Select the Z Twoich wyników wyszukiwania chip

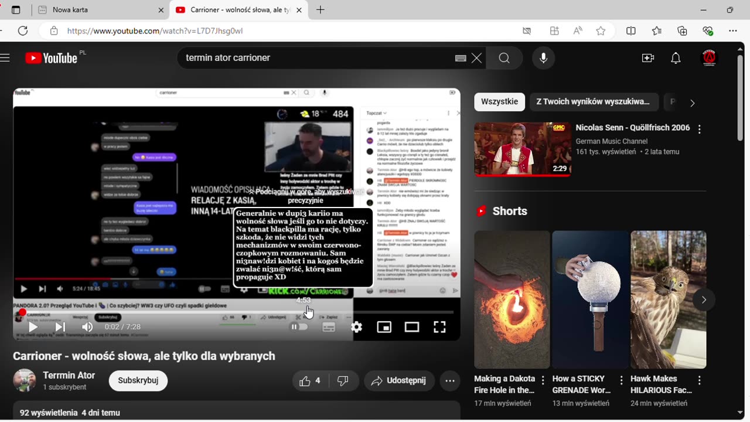click(x=594, y=101)
